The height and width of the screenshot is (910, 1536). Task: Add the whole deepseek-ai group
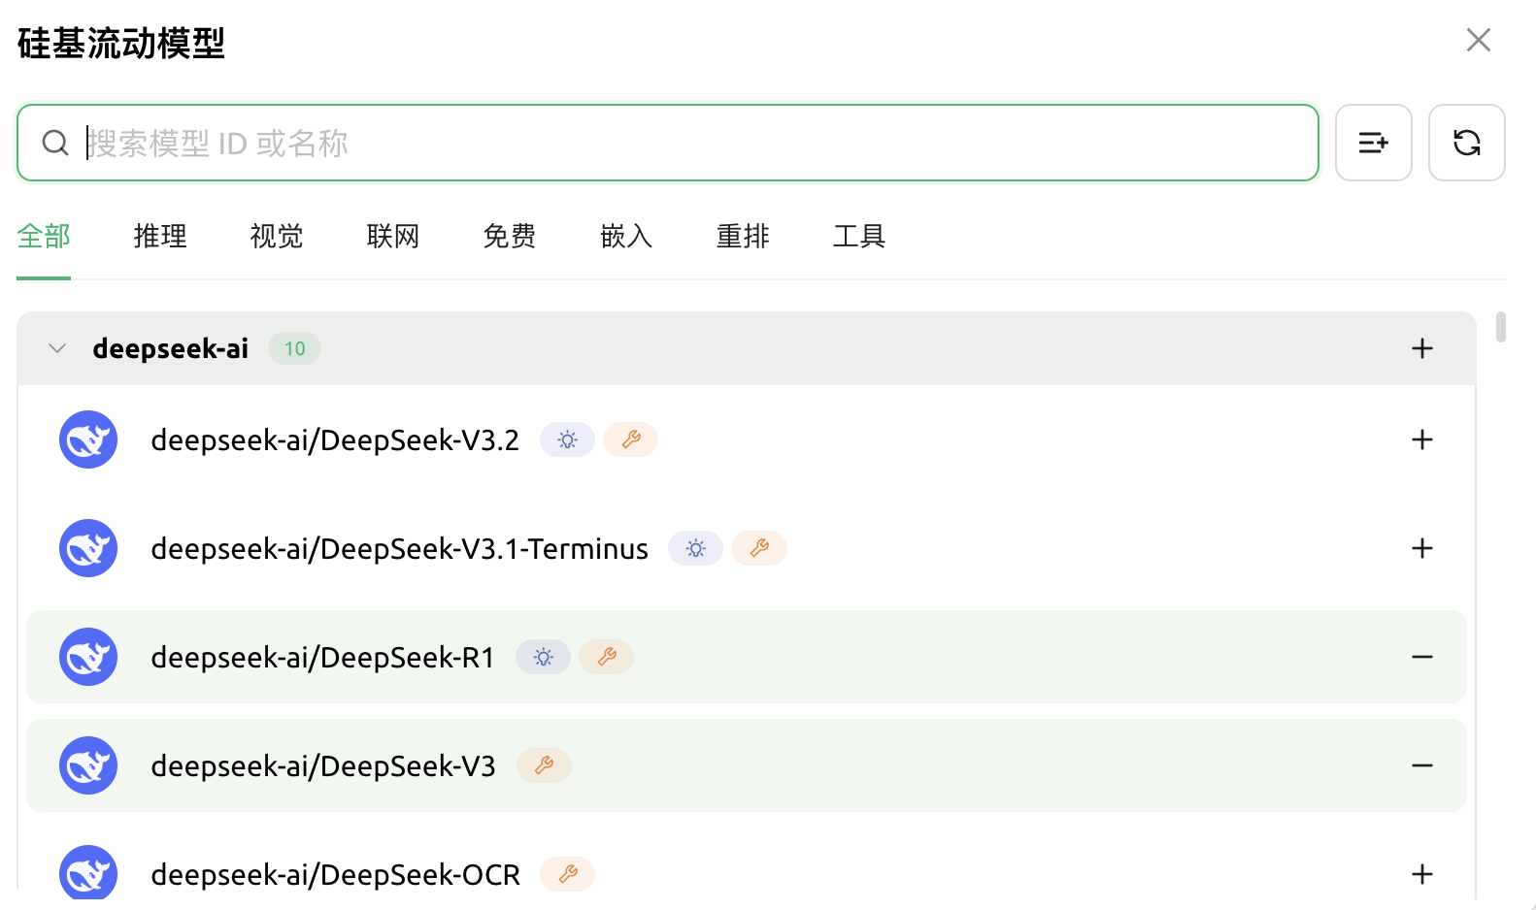1422,348
